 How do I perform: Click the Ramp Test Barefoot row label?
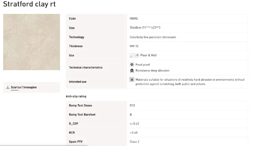point(82,114)
